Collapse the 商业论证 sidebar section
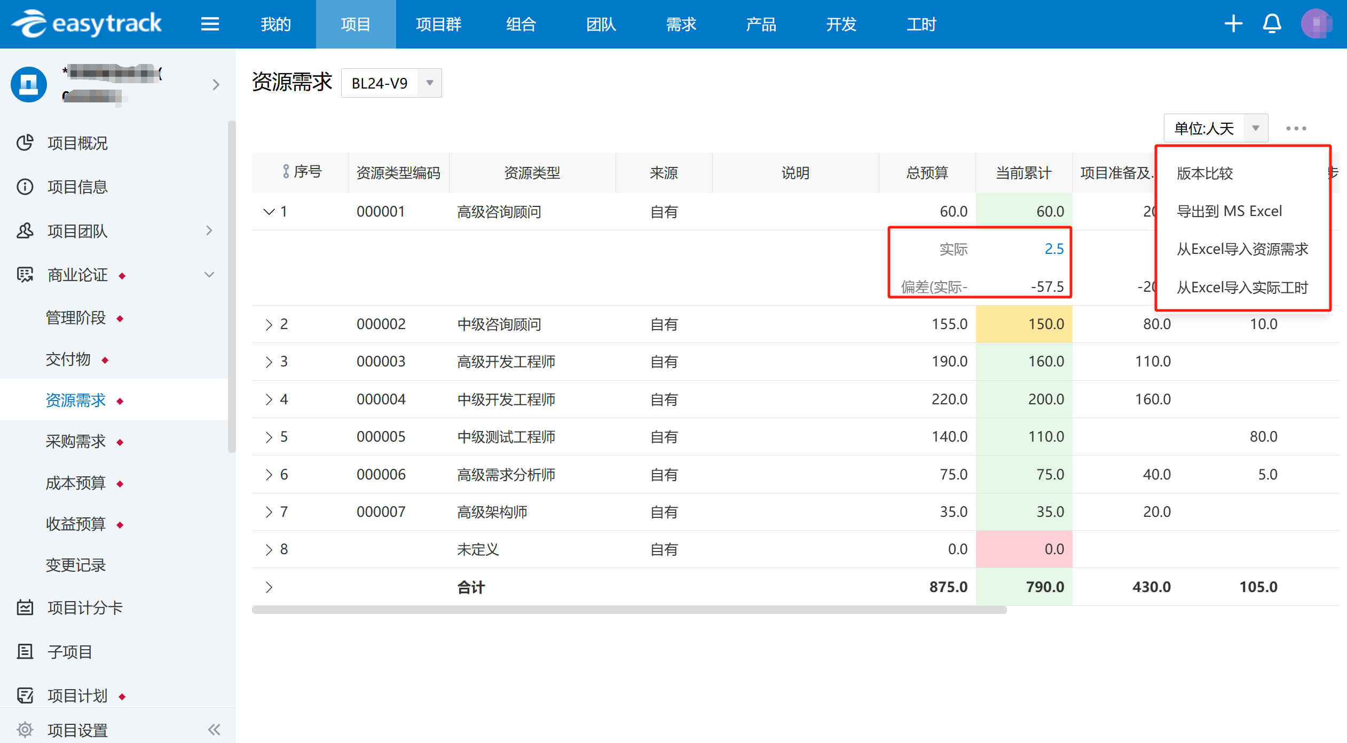This screenshot has height=743, width=1347. point(209,275)
